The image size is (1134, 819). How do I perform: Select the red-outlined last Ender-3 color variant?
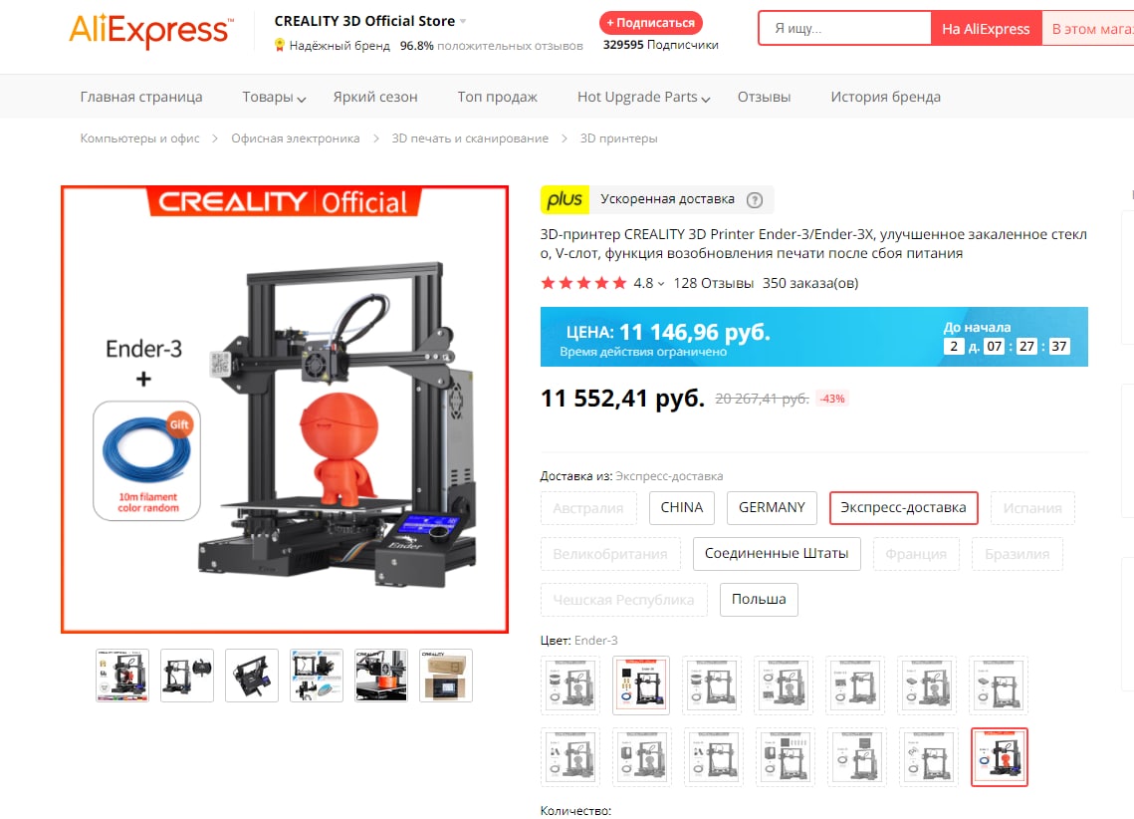[999, 757]
